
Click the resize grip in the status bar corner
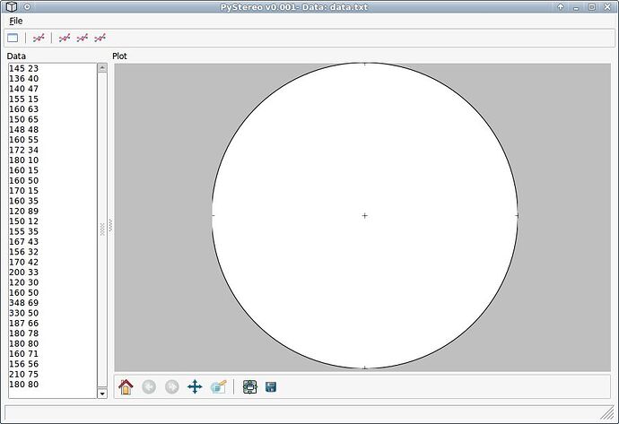pos(607,413)
